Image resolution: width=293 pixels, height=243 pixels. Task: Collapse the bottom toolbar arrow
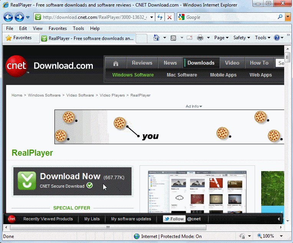[278, 219]
